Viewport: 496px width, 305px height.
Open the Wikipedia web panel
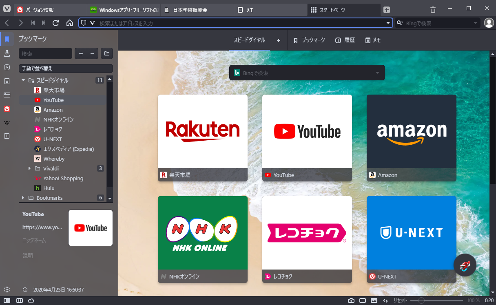tap(7, 123)
